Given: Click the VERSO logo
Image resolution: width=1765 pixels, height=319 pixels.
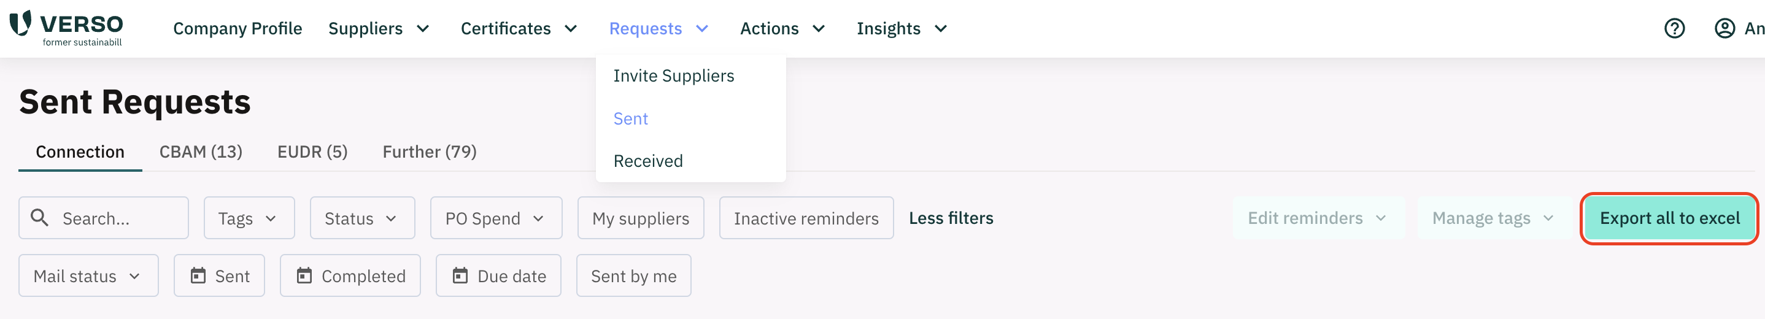Looking at the screenshot, I should (66, 28).
